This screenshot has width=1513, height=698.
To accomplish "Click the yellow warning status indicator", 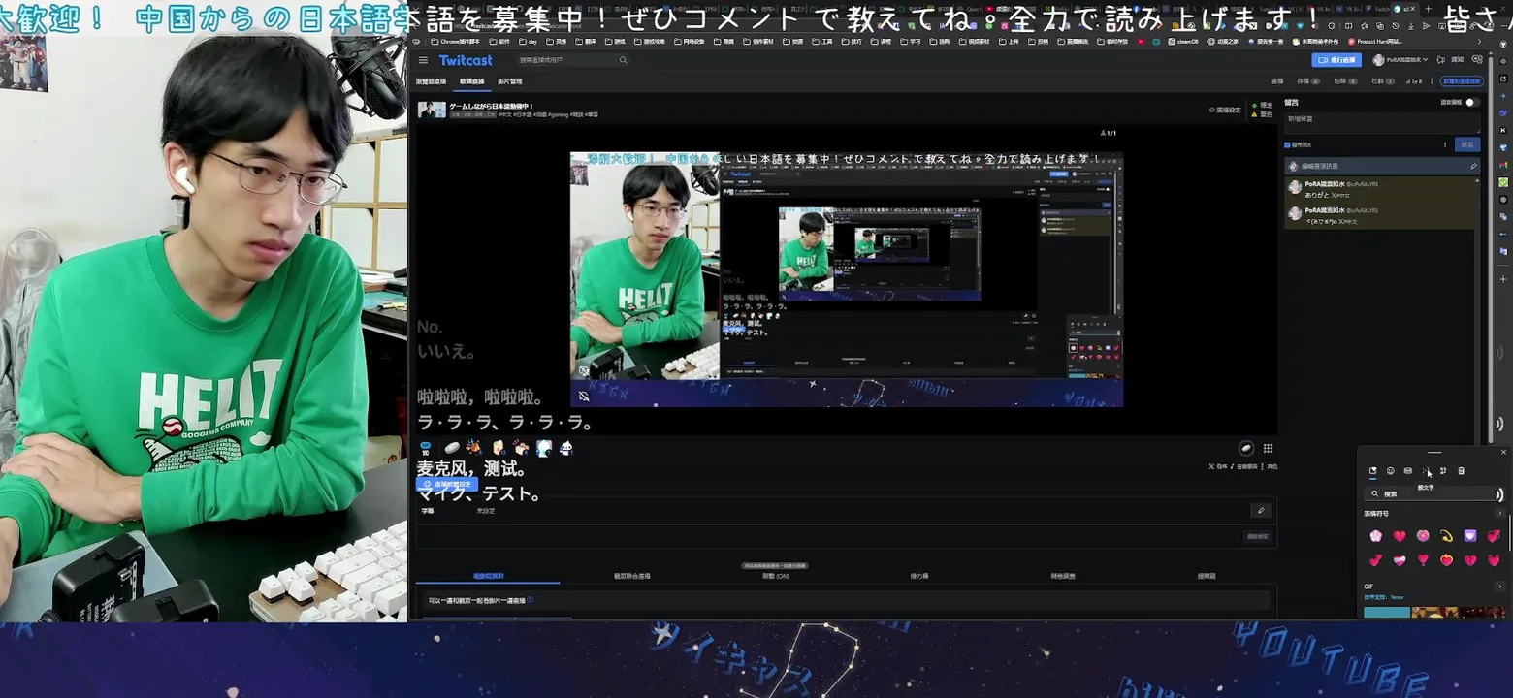I will point(1261,114).
